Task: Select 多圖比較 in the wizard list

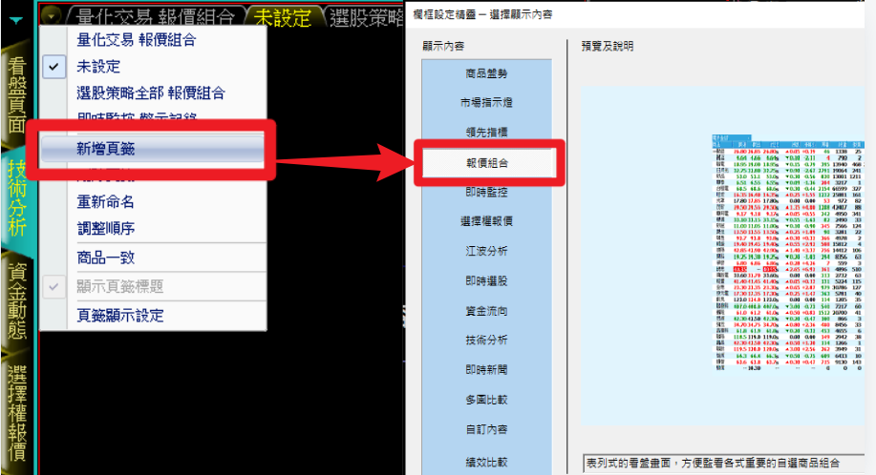Action: coord(486,400)
